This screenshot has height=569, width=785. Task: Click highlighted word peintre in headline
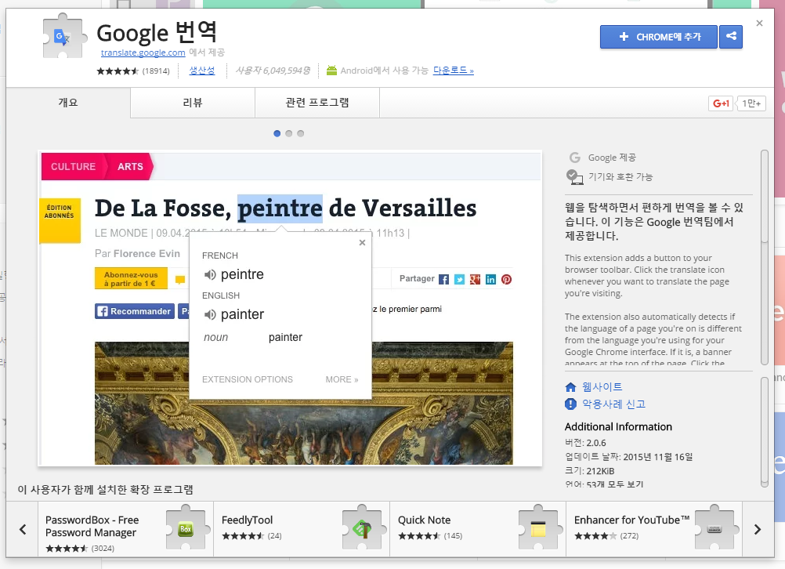(x=280, y=208)
